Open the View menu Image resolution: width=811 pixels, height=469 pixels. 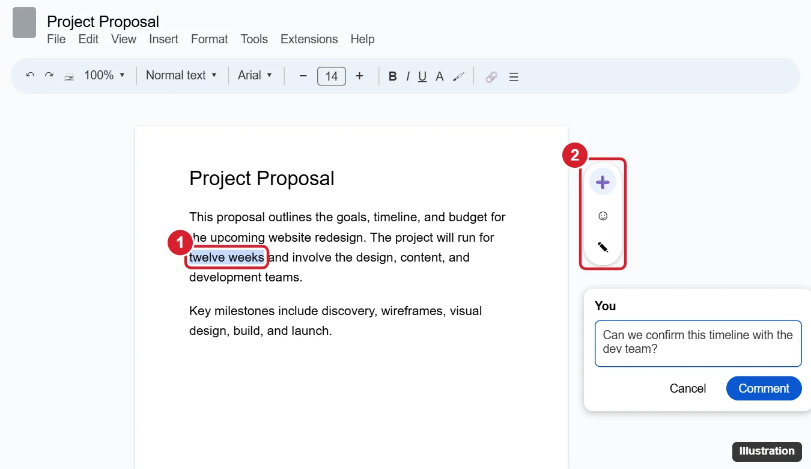[x=124, y=39]
